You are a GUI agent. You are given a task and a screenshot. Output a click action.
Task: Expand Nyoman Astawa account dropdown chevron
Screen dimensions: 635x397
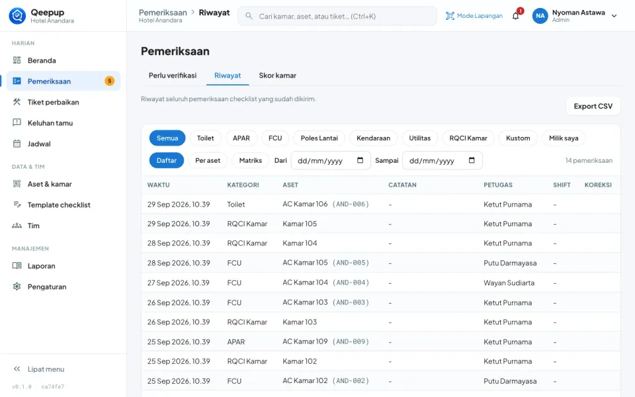coord(614,16)
